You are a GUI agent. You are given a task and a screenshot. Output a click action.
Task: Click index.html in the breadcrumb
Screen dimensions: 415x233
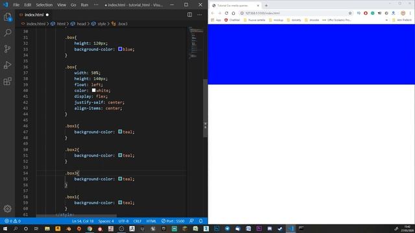point(36,24)
